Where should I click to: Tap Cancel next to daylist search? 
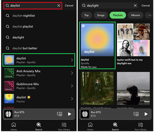pyautogui.click(x=69, y=6)
